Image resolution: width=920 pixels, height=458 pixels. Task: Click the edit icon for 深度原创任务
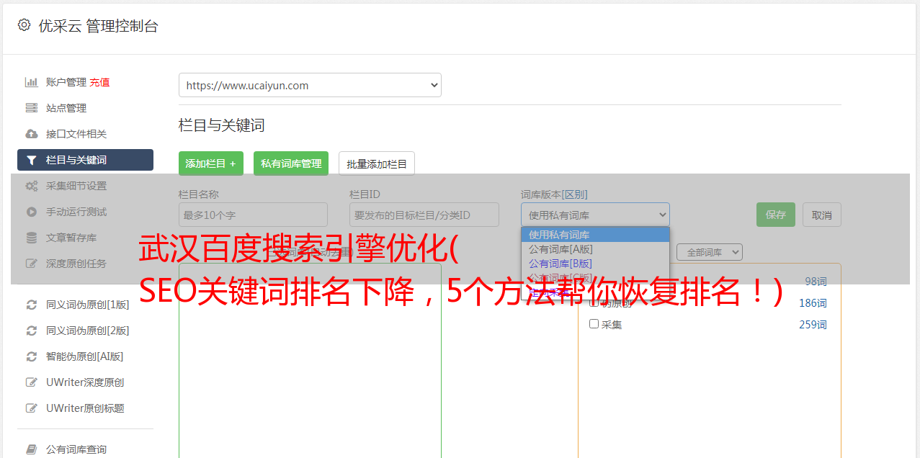[x=32, y=264]
